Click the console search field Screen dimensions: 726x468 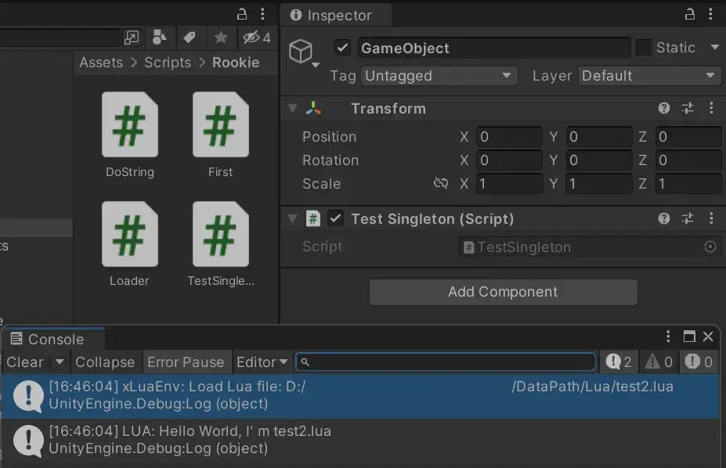point(446,362)
